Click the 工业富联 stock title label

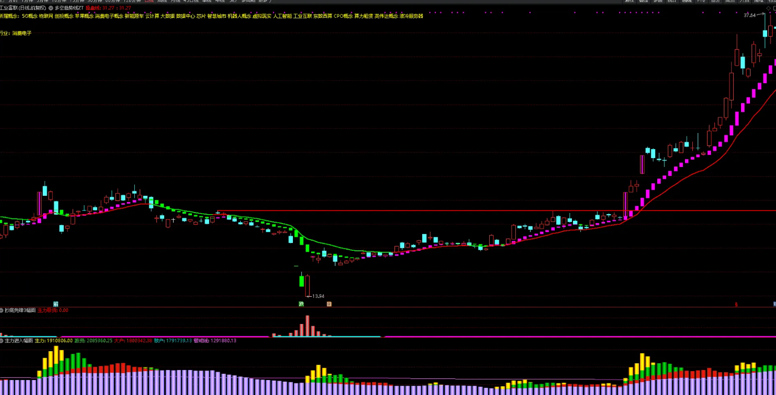8,8
